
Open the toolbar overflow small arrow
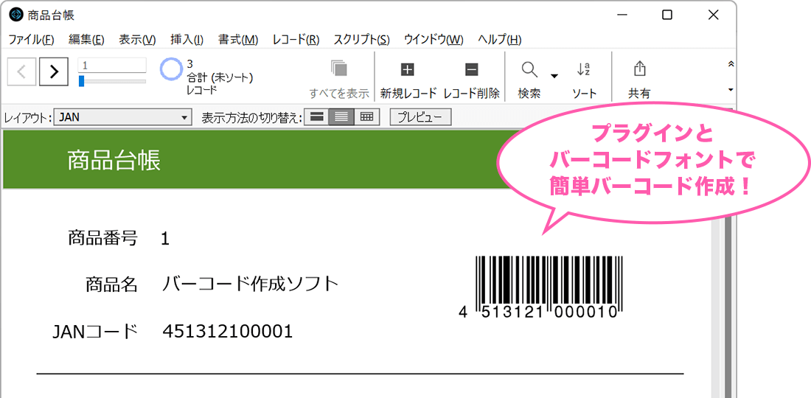tap(731, 89)
